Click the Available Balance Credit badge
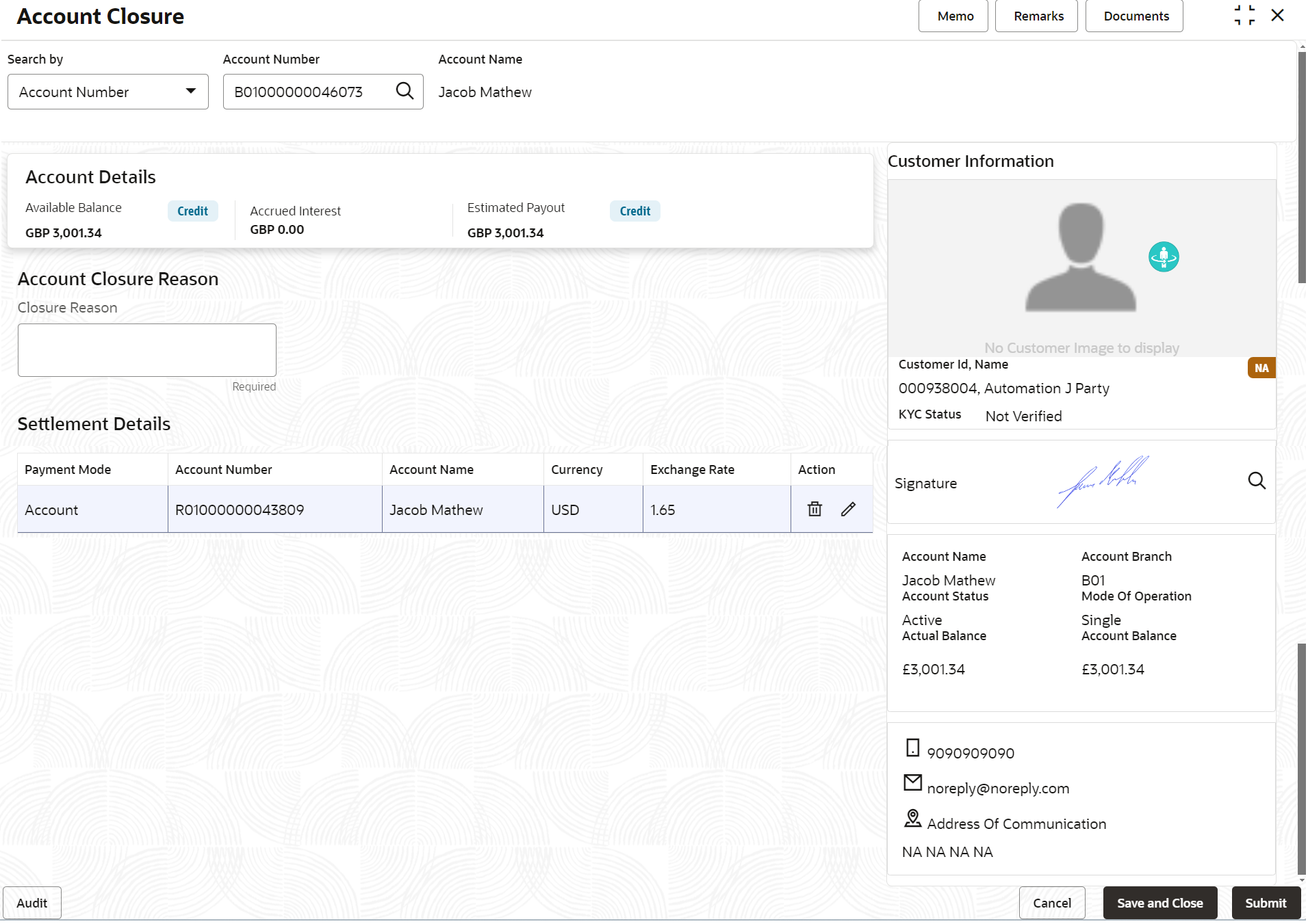This screenshot has width=1308, height=924. (193, 211)
